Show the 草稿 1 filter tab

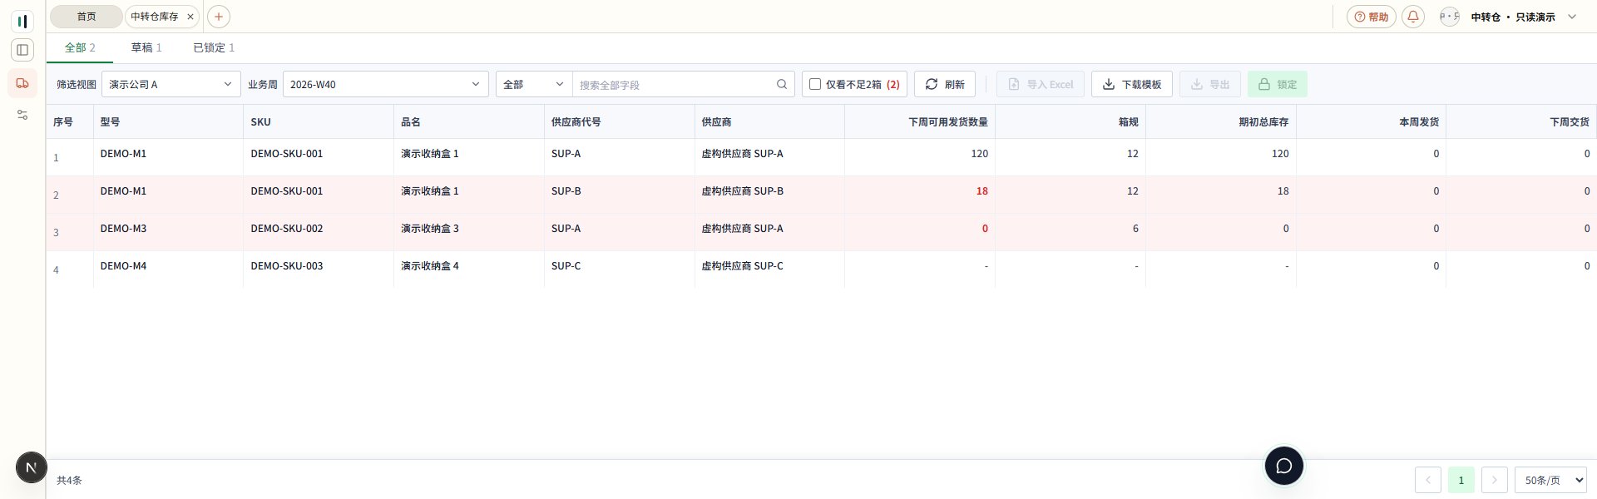[146, 48]
